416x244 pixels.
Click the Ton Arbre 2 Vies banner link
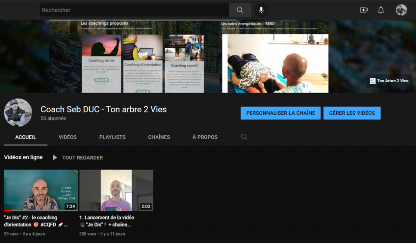click(389, 81)
